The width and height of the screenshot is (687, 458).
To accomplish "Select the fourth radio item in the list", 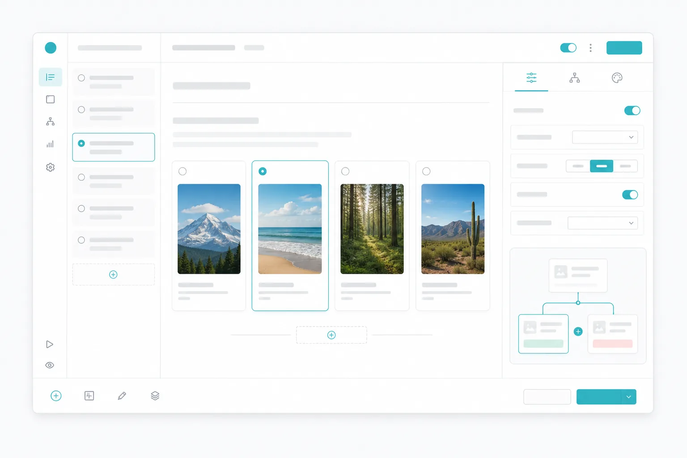I will click(x=81, y=177).
